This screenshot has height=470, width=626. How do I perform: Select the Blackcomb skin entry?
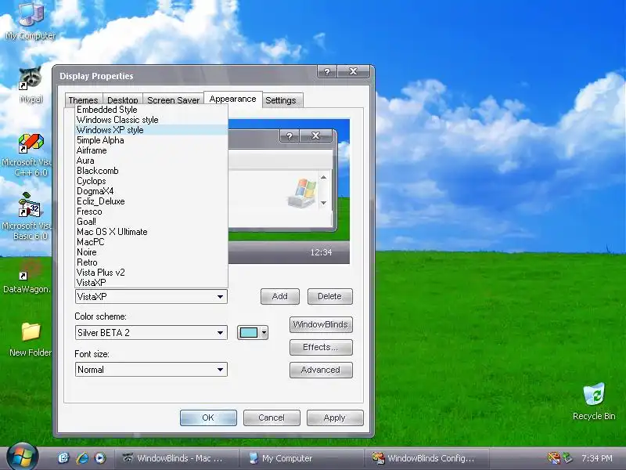(151, 171)
